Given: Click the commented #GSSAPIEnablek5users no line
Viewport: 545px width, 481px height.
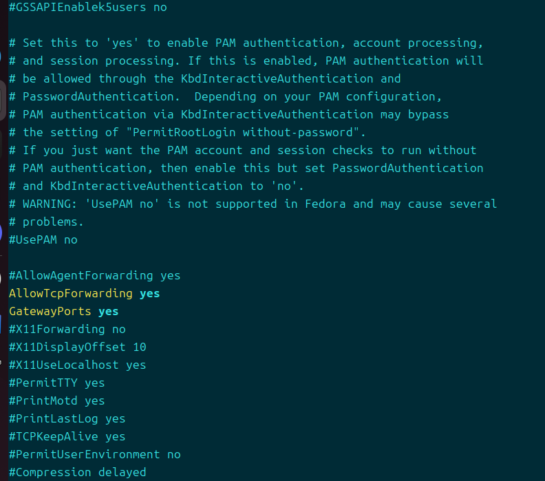Looking at the screenshot, I should pyautogui.click(x=87, y=8).
